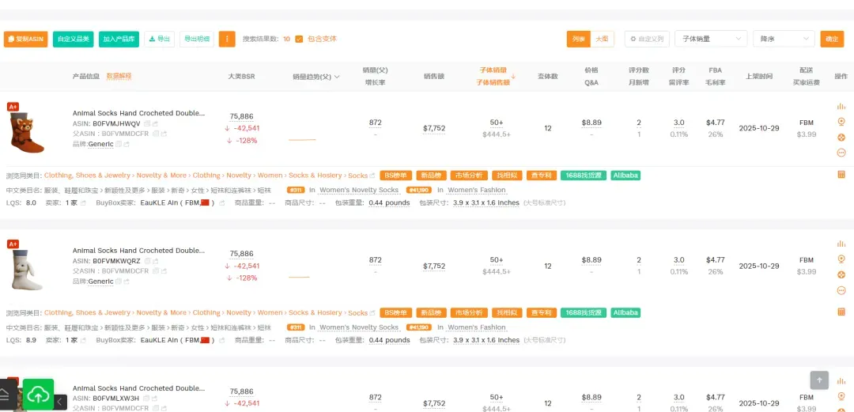The height and width of the screenshot is (412, 854).
Task: Open bar chart icon for B0FVMJHWQV row
Action: [841, 106]
